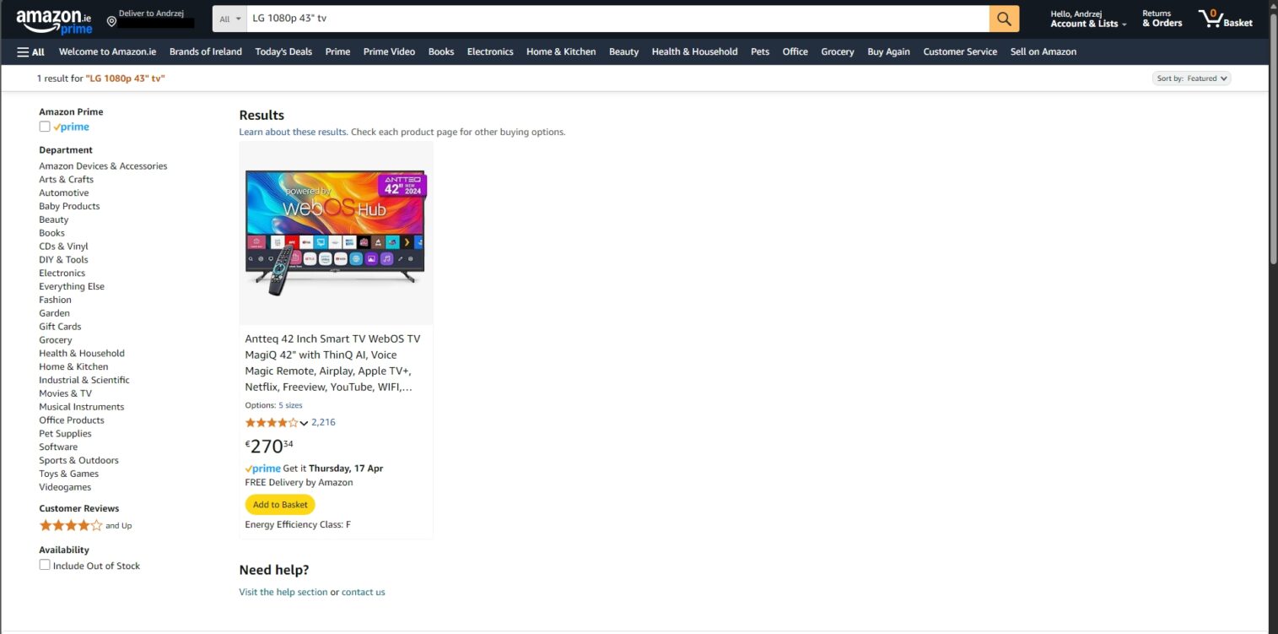Expand rating breakdown chevron next to stars
Screen dimensions: 1278x634
(x=304, y=423)
